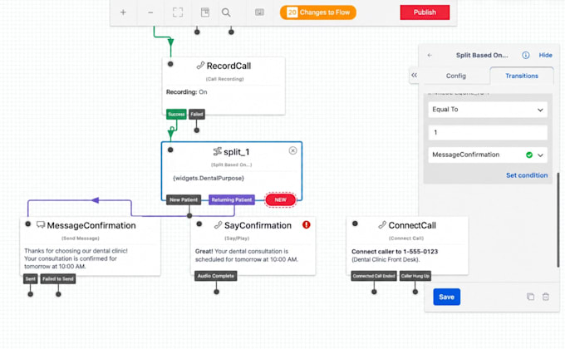Click the {widgets.DentalPurpose} variable text
565x349 pixels.
[x=209, y=178]
